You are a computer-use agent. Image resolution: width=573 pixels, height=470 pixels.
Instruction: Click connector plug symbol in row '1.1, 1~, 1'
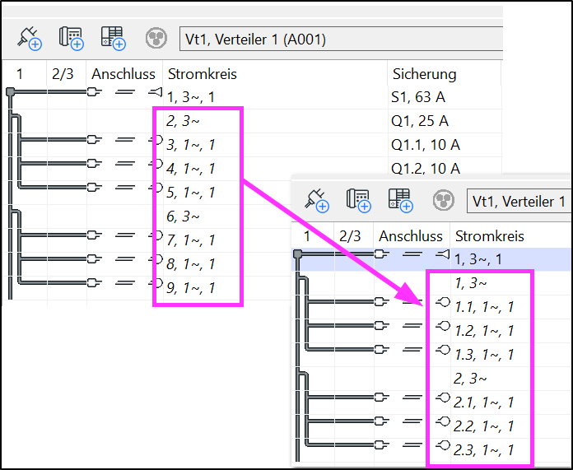pos(381,302)
